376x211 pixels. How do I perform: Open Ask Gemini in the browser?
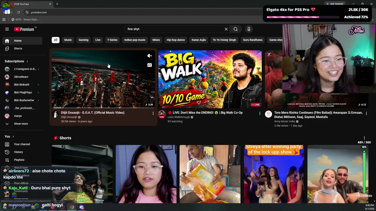click(x=334, y=4)
